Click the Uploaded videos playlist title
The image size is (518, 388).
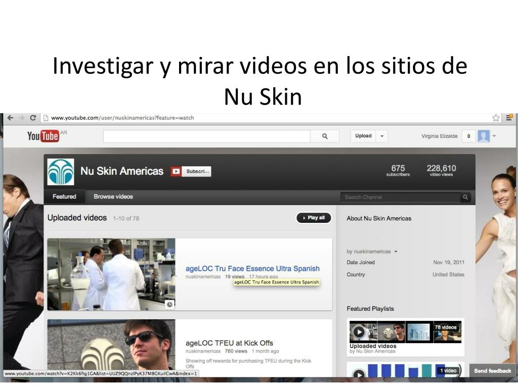point(373,346)
